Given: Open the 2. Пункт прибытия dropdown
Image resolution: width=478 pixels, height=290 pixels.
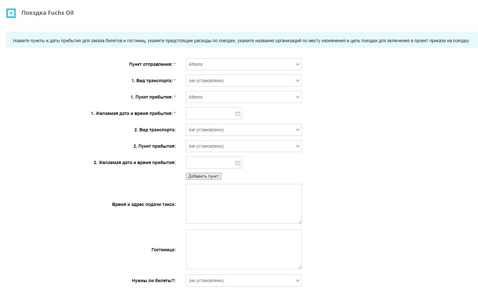Looking at the screenshot, I should click(244, 146).
